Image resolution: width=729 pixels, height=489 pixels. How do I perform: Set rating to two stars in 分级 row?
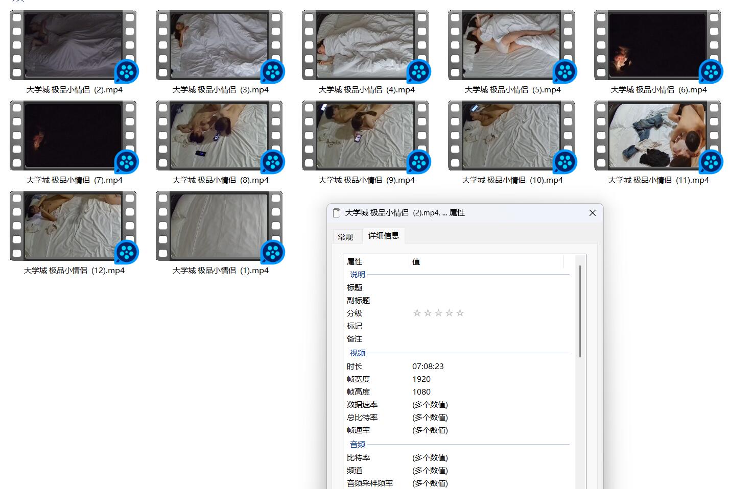428,313
